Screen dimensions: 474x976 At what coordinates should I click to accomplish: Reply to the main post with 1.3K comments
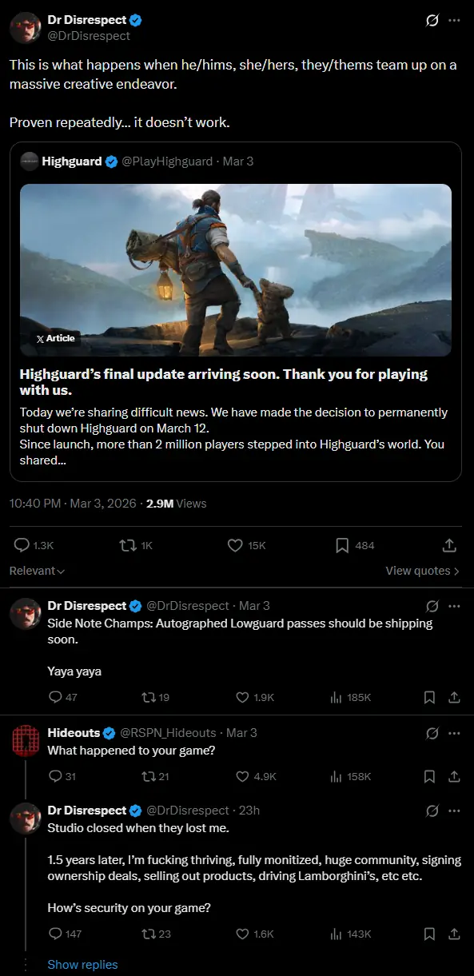(34, 545)
